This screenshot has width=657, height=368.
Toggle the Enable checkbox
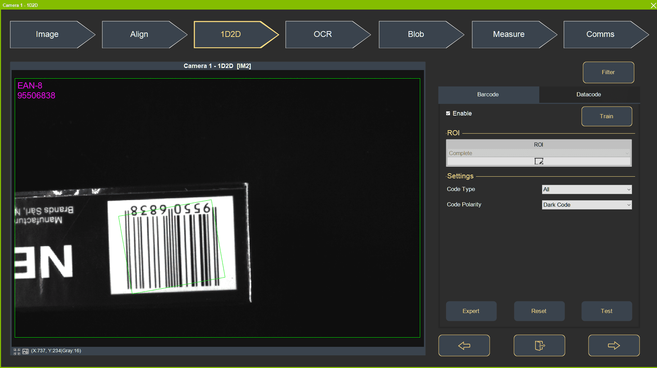pos(448,113)
